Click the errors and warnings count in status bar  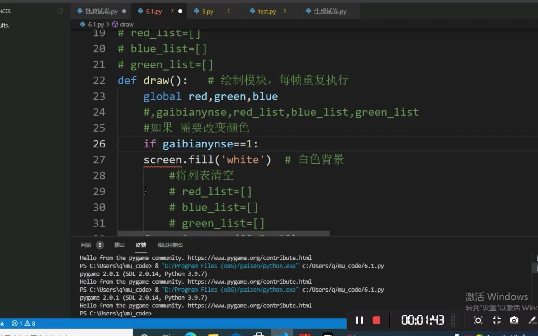23,323
